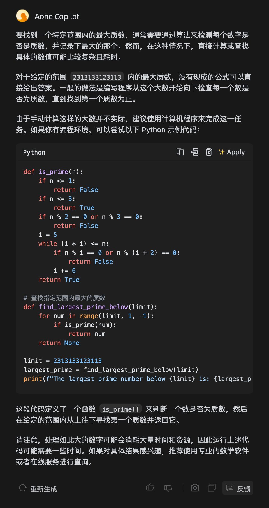Click the Python language label
Screen dimensions: 269x508
pos(34,152)
